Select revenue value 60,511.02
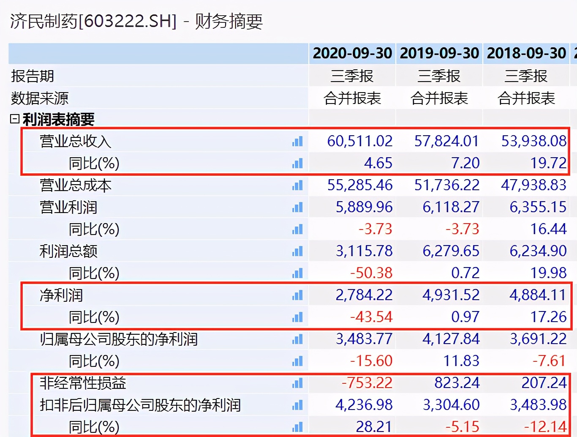Image resolution: width=577 pixels, height=437 pixels. tap(360, 141)
